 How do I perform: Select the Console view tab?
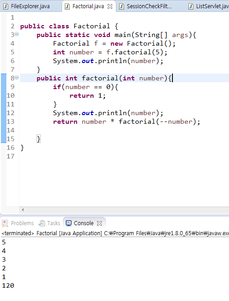pyautogui.click(x=83, y=223)
